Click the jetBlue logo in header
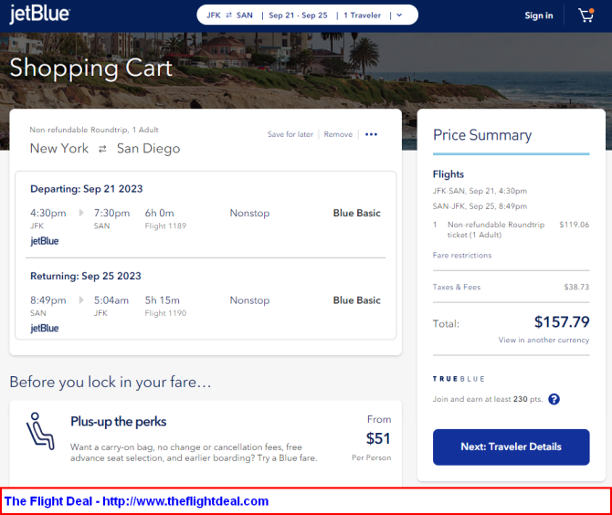This screenshot has width=612, height=515. pyautogui.click(x=39, y=15)
